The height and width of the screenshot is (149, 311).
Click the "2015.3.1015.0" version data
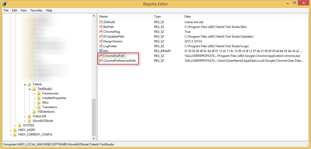(x=193, y=41)
